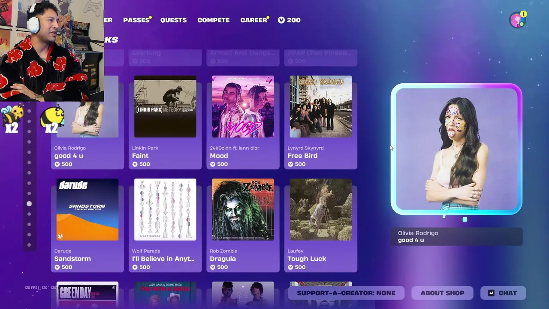Open the profile avatar icon
The width and height of the screenshot is (549, 309).
[x=517, y=20]
